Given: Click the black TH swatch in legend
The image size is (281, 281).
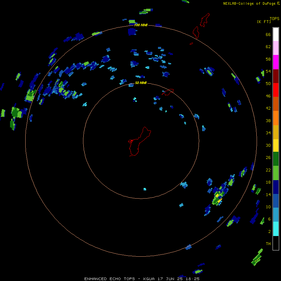Looking at the screenshot, I should tap(276, 243).
